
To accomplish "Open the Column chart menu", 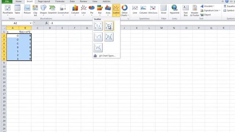I will pyautogui.click(x=75, y=10).
